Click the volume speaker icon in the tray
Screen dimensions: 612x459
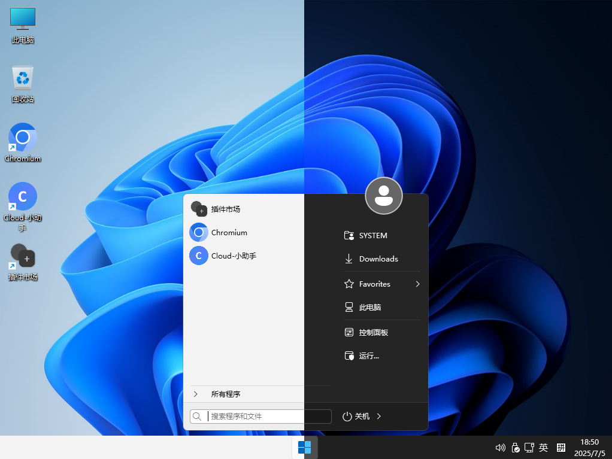point(501,448)
